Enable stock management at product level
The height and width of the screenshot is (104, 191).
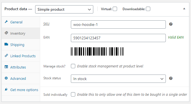[73, 66]
